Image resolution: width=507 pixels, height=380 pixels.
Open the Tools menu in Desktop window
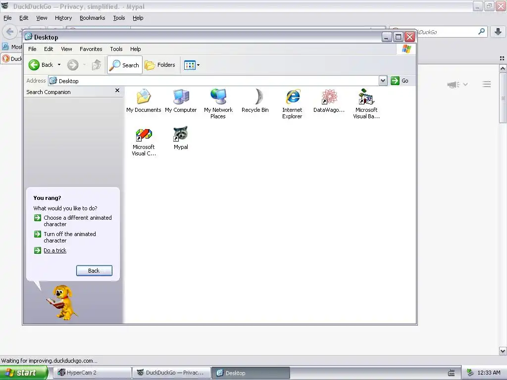coord(116,49)
